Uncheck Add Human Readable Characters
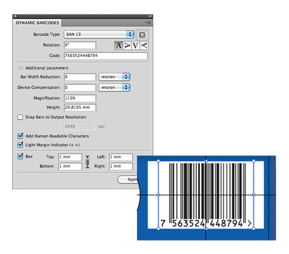Image resolution: width=289 pixels, height=254 pixels. [x=20, y=136]
